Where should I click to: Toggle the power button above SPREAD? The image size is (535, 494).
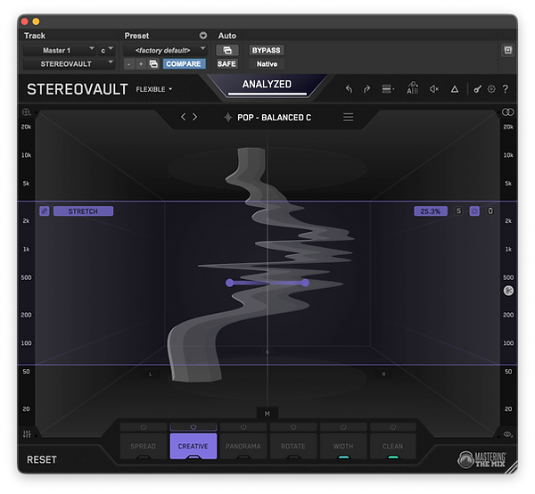pos(144,427)
